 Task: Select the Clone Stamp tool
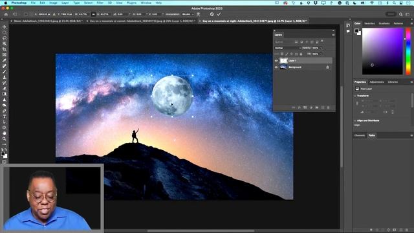tap(5, 77)
